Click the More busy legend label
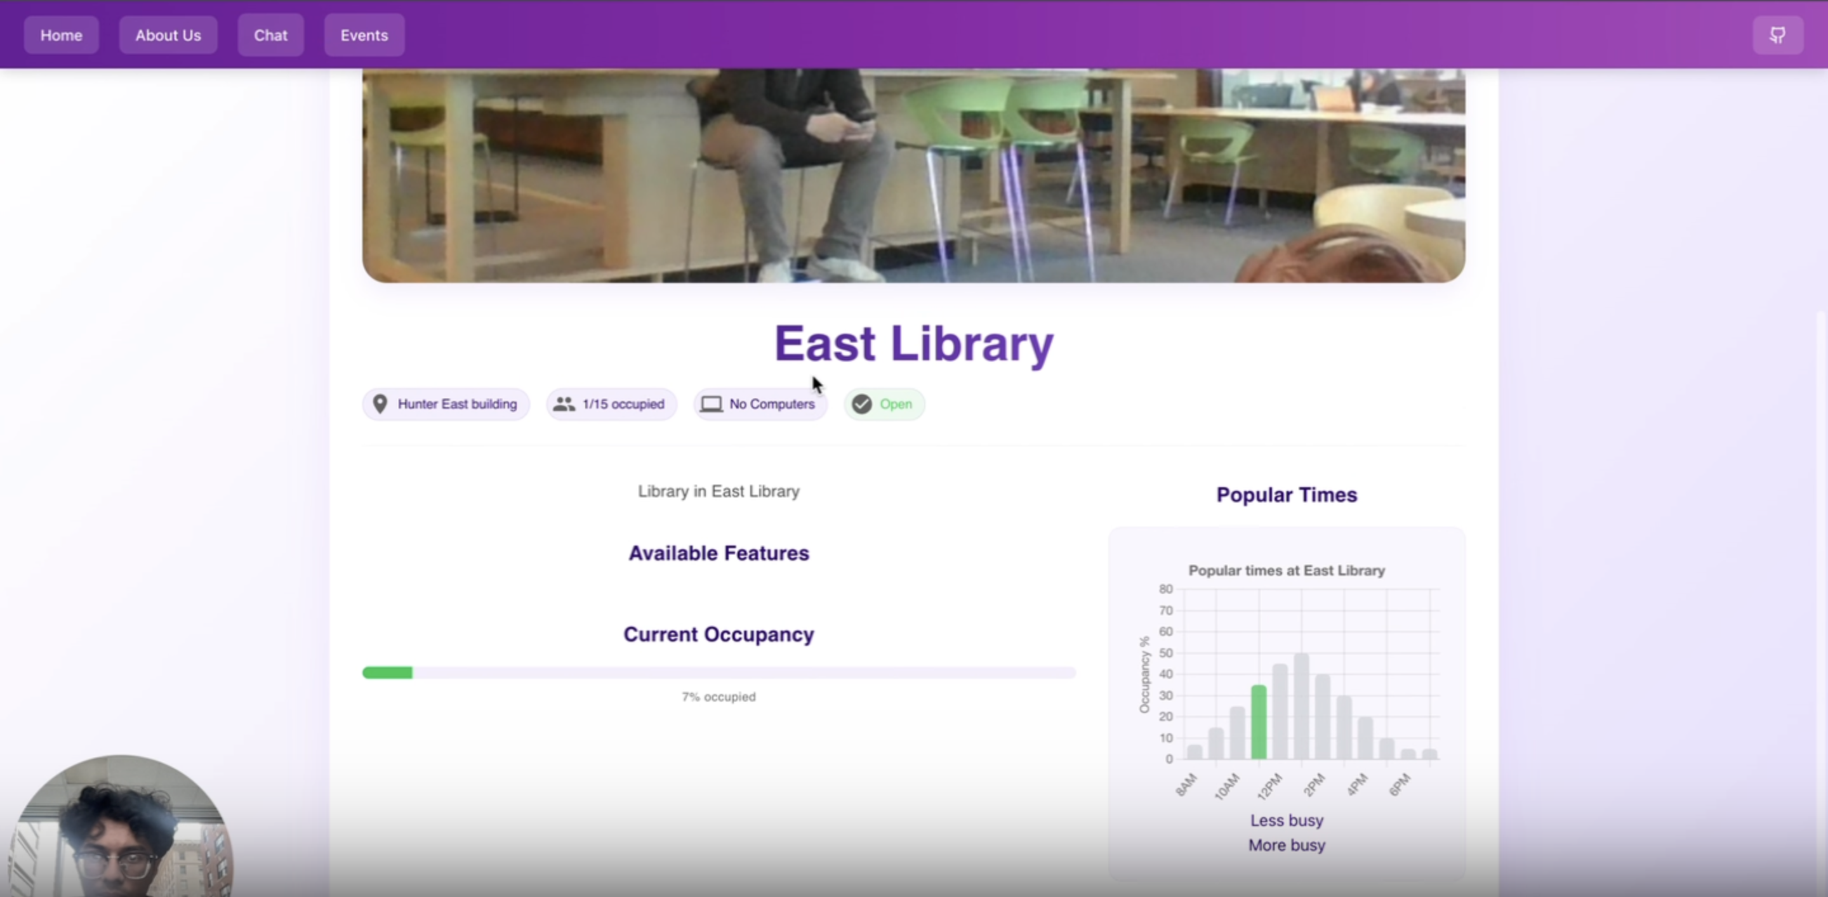The height and width of the screenshot is (897, 1828). [1286, 845]
